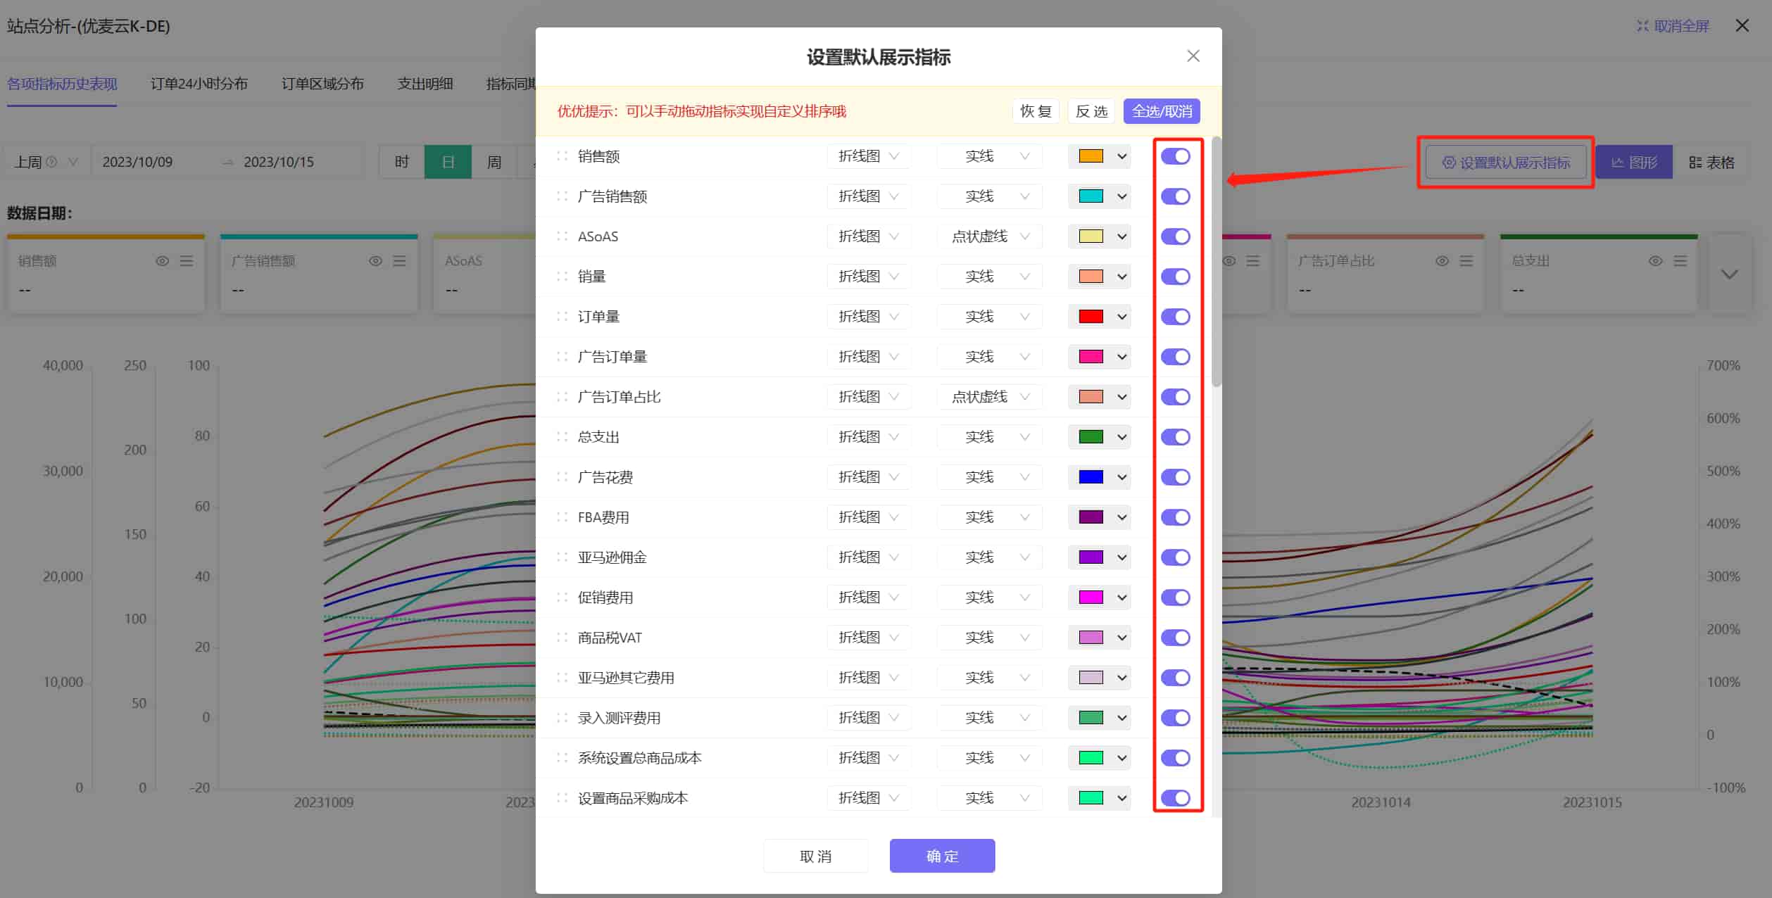The width and height of the screenshot is (1772, 898).
Task: Open chart type dropdown for 广告订单量
Action: pyautogui.click(x=869, y=357)
